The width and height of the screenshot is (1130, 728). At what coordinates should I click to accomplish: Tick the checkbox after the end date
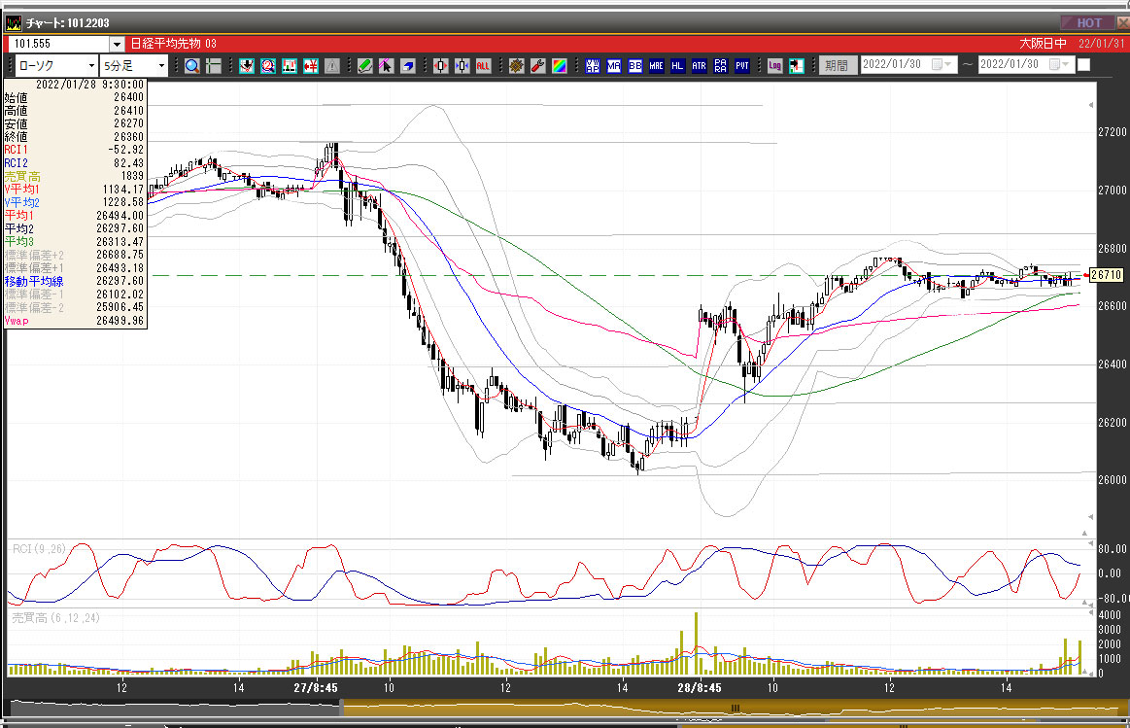coord(1083,65)
